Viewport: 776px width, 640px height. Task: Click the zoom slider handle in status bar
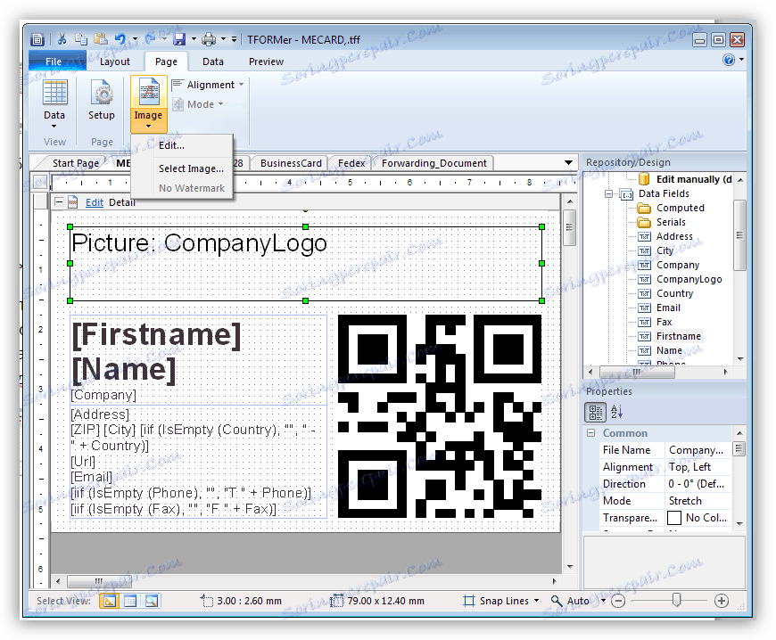click(x=677, y=601)
